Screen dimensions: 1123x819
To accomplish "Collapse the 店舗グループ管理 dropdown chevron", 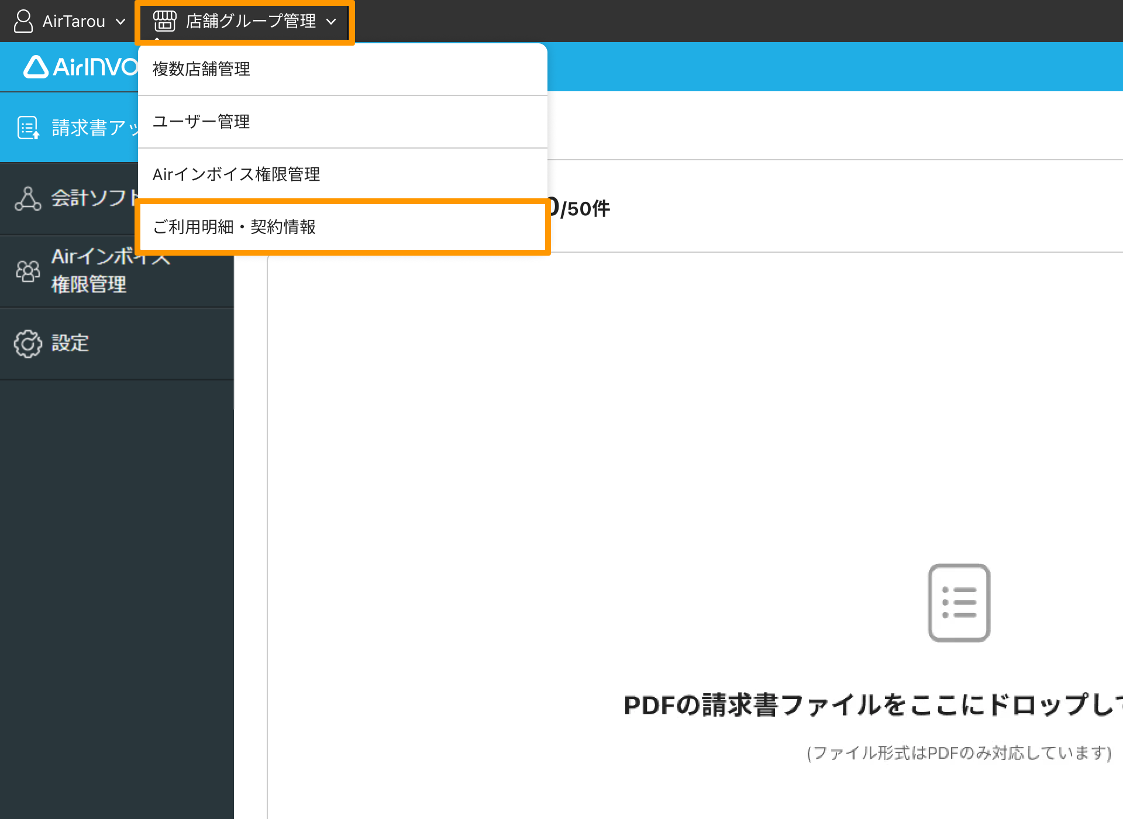I will click(x=331, y=22).
